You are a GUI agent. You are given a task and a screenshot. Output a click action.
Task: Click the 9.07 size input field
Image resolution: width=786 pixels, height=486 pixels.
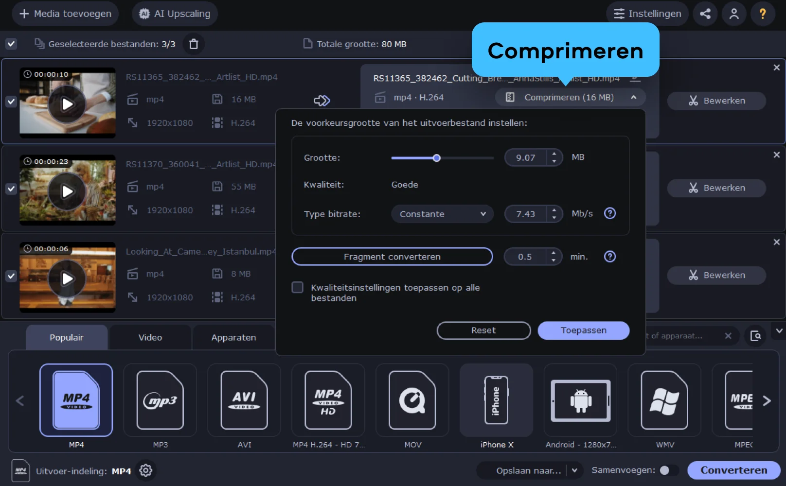click(x=526, y=157)
